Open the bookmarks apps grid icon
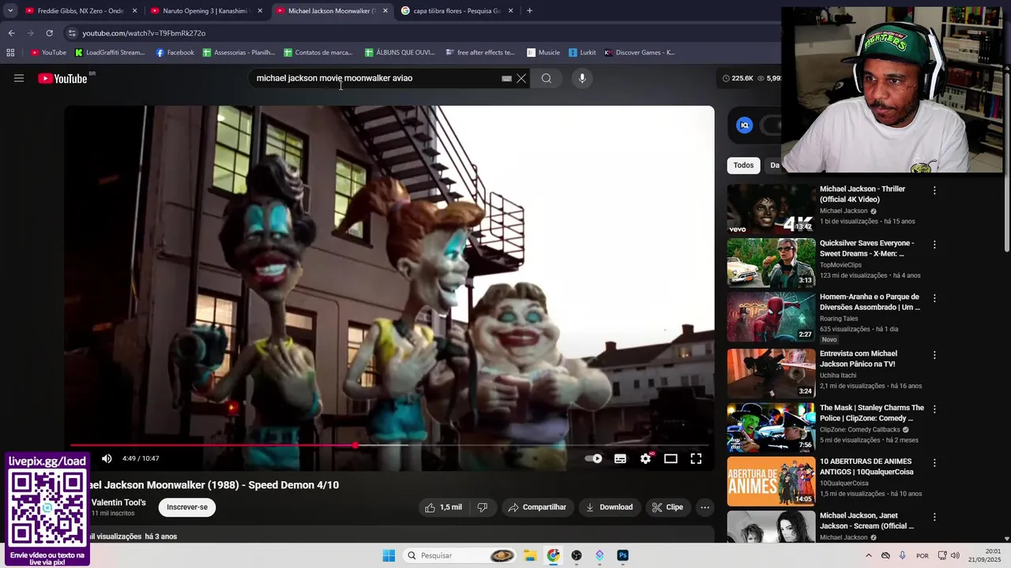This screenshot has height=568, width=1011. point(10,53)
